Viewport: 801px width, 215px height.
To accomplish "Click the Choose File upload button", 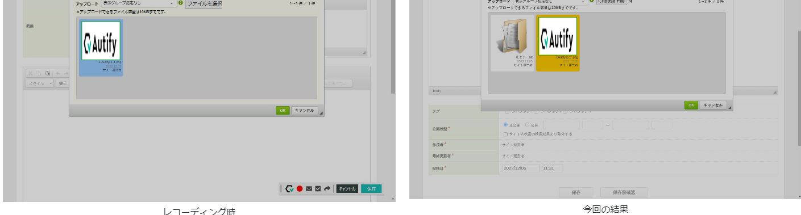I will point(612,2).
